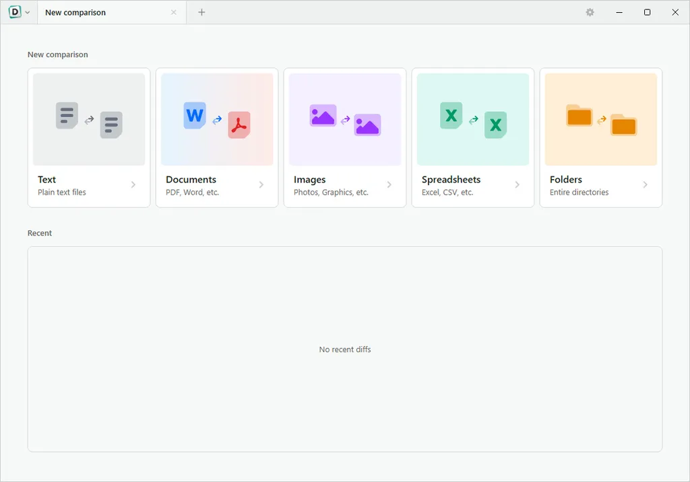Close the application window

(x=675, y=12)
